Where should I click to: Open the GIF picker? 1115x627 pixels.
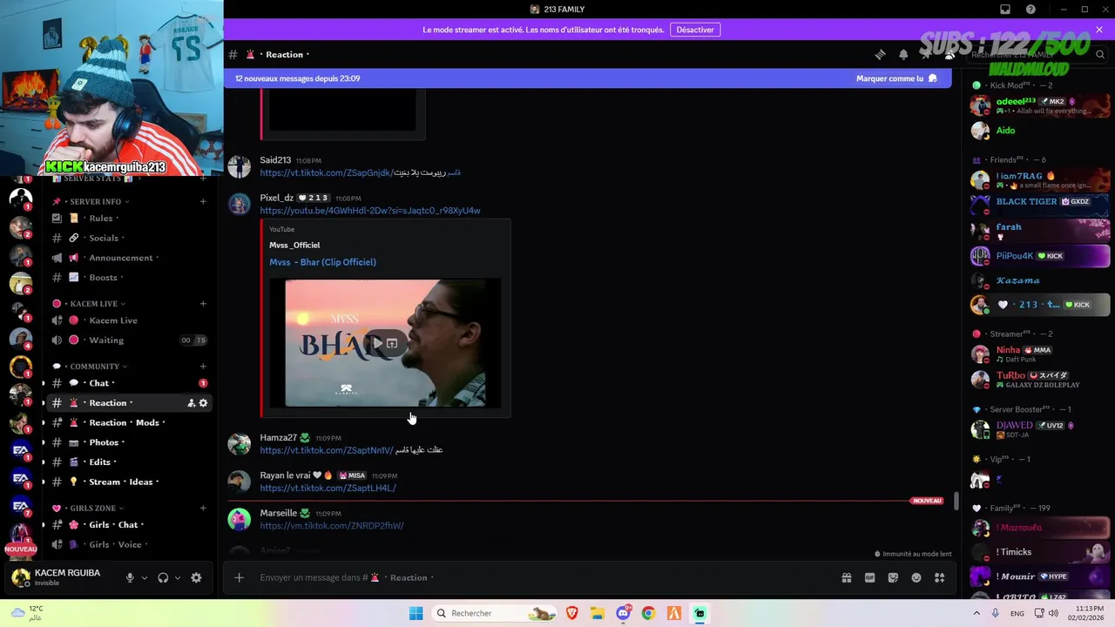(x=869, y=577)
